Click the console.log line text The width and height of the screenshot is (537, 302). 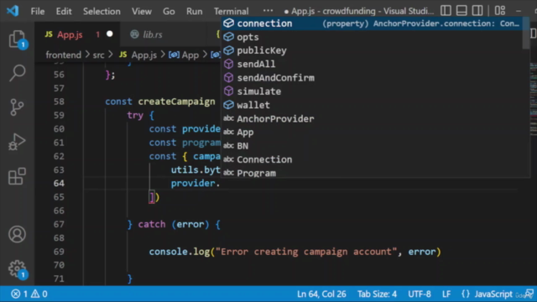pyautogui.click(x=295, y=252)
